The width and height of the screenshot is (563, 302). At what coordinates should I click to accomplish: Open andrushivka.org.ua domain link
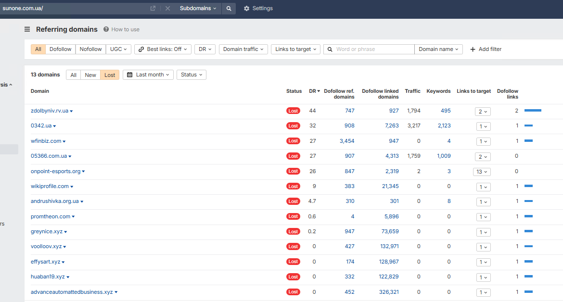(54, 201)
